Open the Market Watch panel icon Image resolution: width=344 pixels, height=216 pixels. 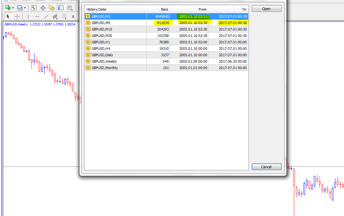[x=33, y=8]
